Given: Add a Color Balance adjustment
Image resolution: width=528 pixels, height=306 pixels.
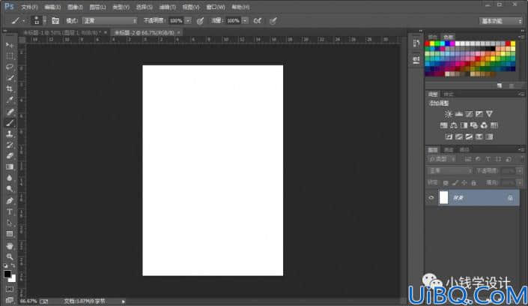Looking at the screenshot, I should [454, 125].
